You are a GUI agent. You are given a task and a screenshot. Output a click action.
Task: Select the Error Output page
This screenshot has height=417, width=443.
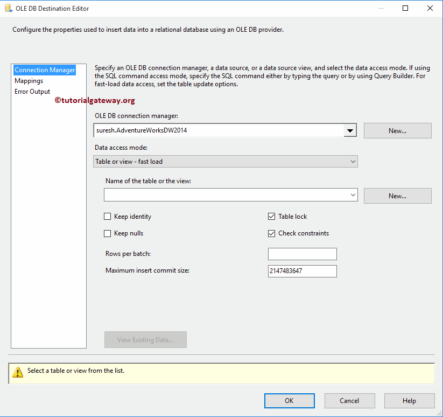tap(32, 91)
